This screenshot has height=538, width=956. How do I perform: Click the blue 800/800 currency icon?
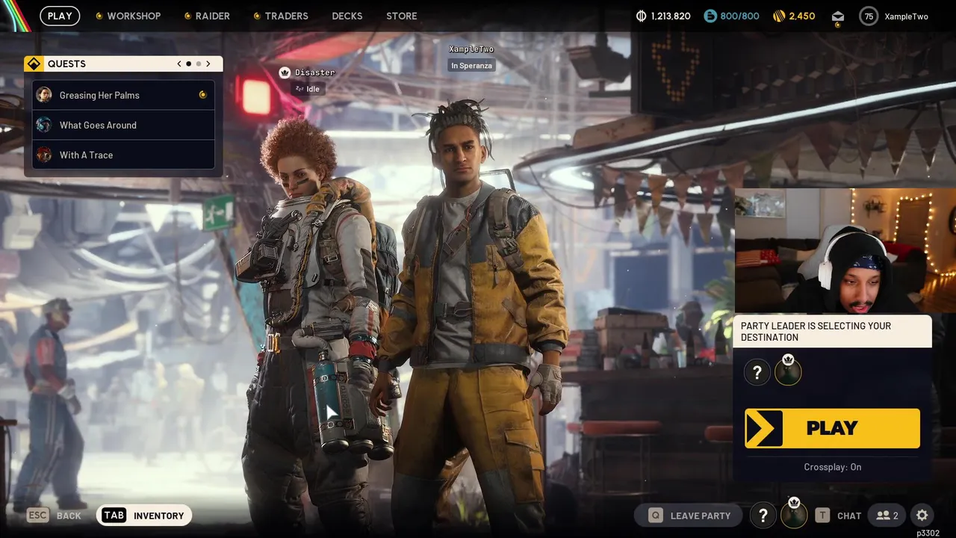[710, 16]
